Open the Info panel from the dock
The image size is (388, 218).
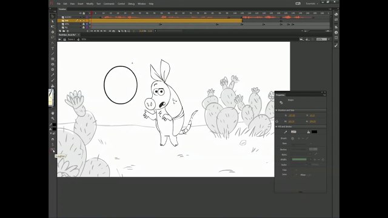pos(336,32)
